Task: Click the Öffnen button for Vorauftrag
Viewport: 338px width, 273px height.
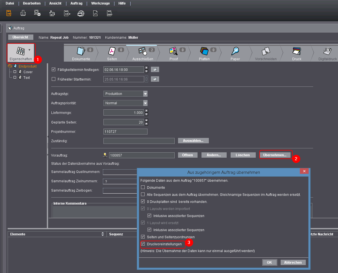Action: [188, 155]
